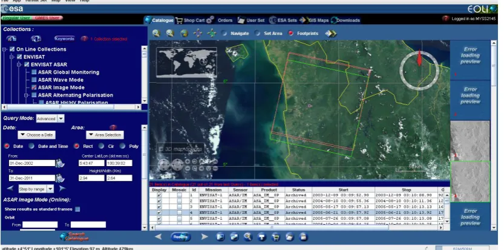Image resolution: width=504 pixels, height=250 pixels.
Task: Click the magnifier details icon in bottom toolbar
Action: click(x=248, y=237)
